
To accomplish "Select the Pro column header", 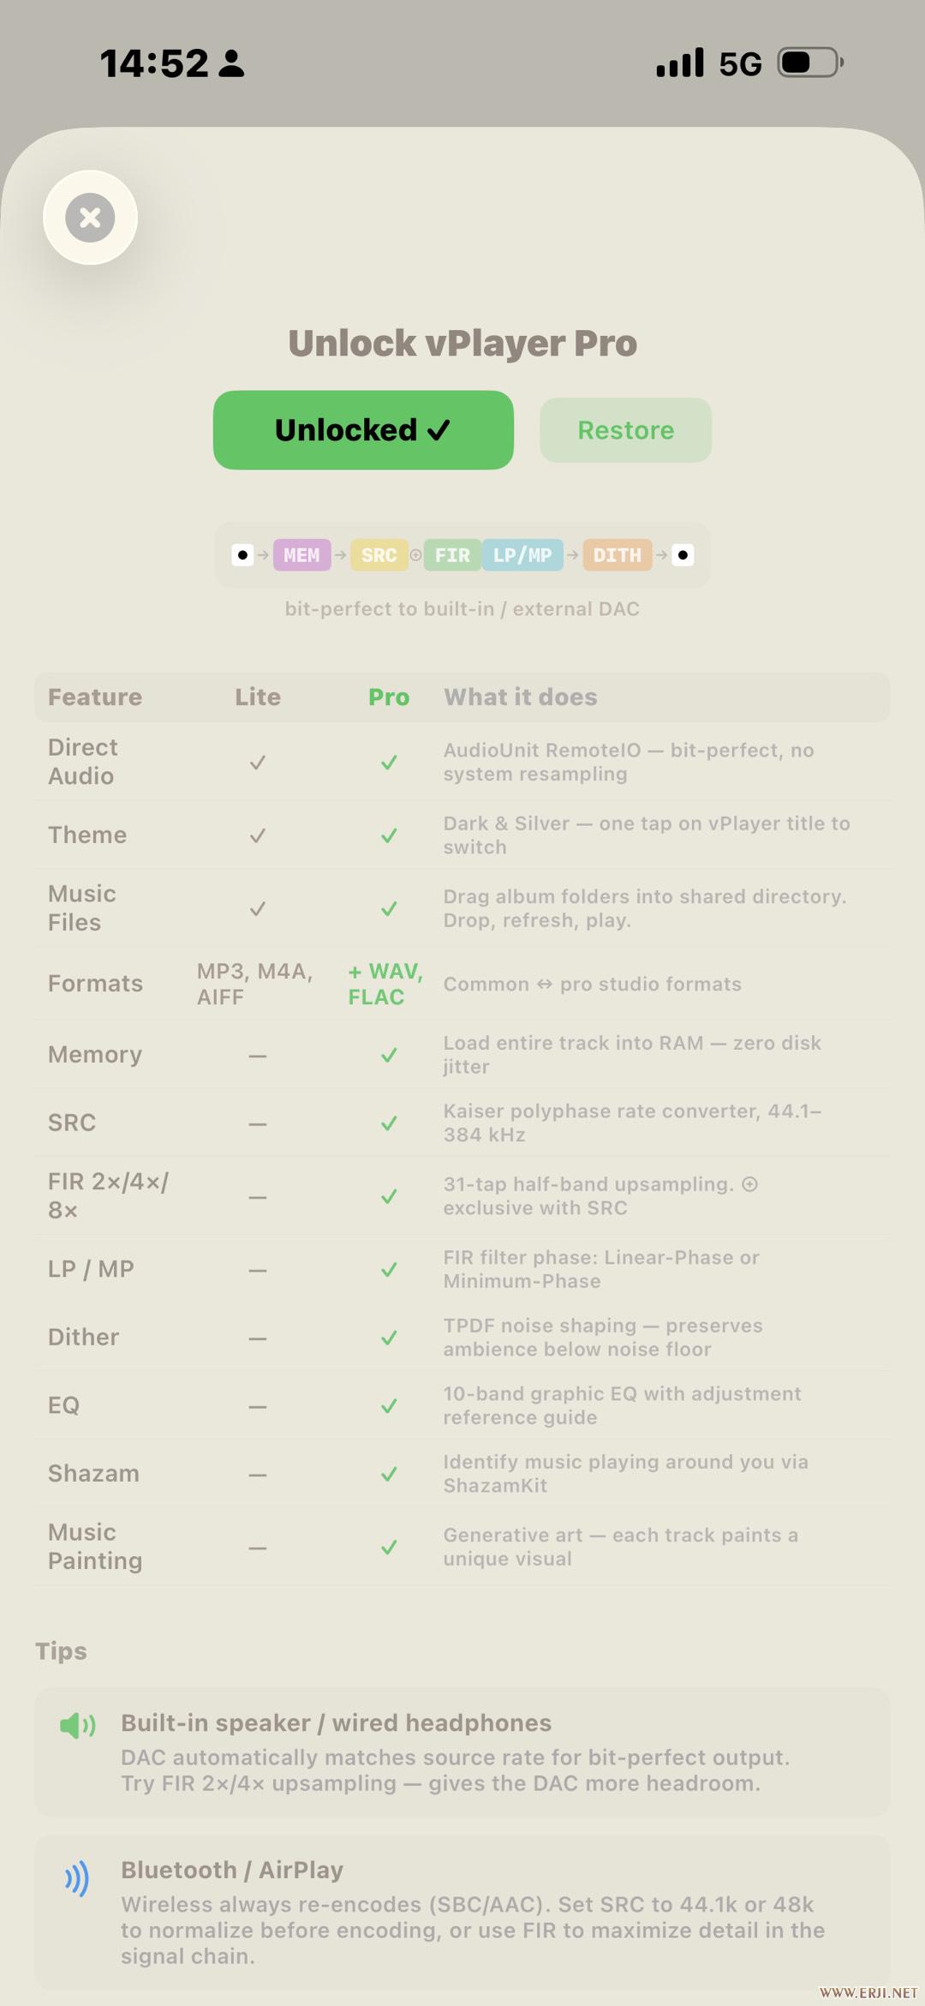I will (x=389, y=698).
